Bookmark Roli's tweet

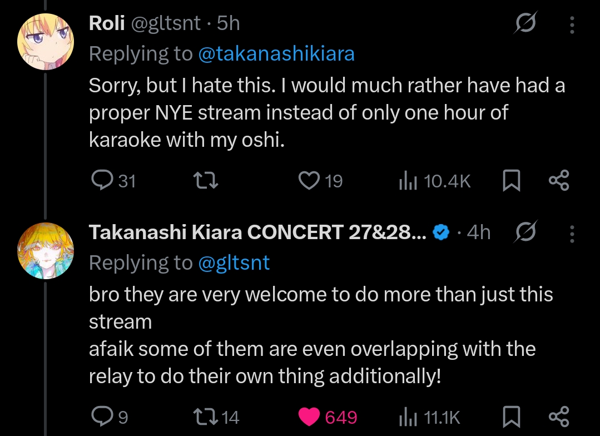tap(511, 181)
